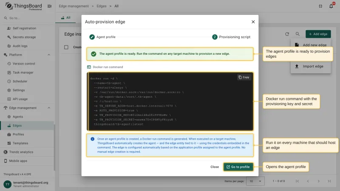Toggle fullscreen mode icon
The height and width of the screenshot is (191, 340).
[x=320, y=6]
